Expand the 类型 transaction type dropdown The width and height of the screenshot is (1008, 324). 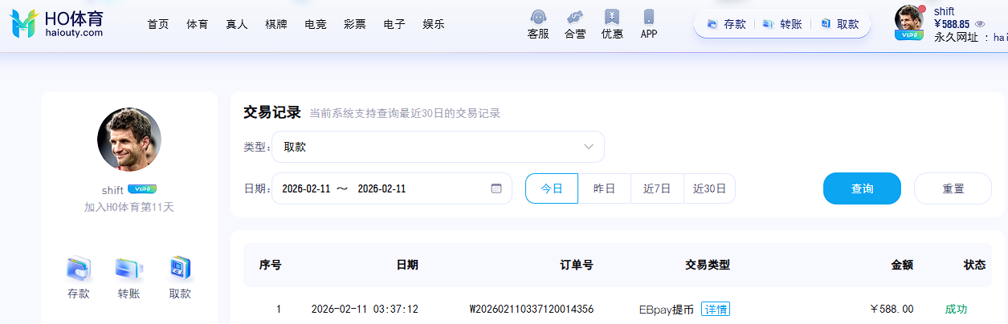click(x=438, y=147)
